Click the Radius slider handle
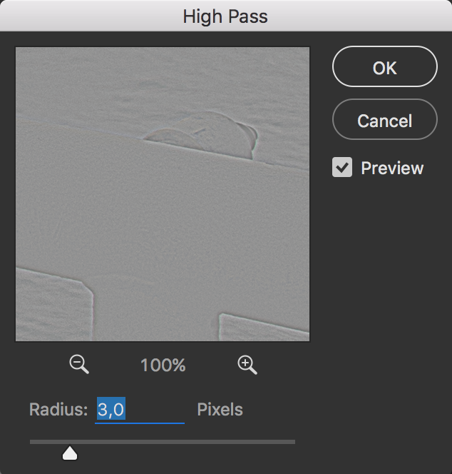The height and width of the screenshot is (474, 452). 70,453
